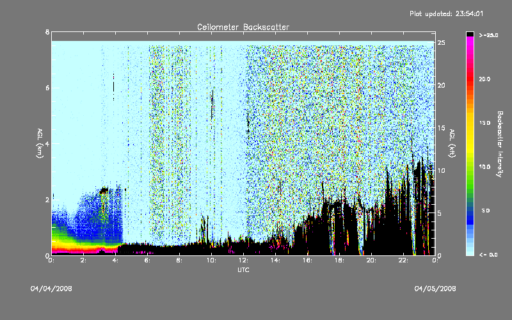
Task: Click the '8:' hour tick on the UTC axis
Action: [x=180, y=260]
